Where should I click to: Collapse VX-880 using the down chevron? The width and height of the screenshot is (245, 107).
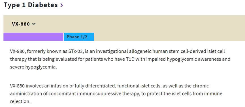click(34, 24)
